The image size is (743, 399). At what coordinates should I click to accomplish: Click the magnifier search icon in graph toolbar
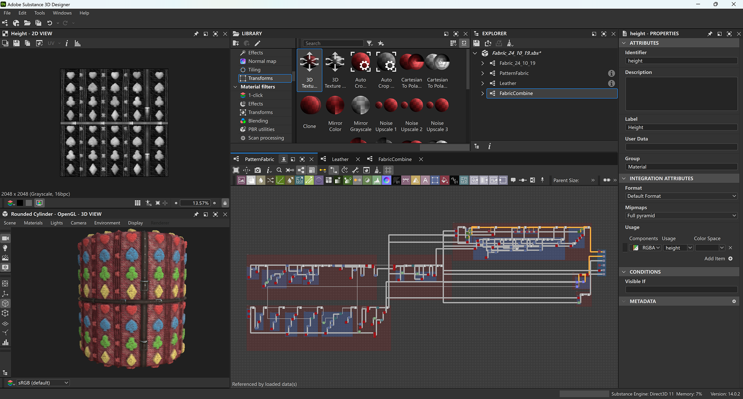click(x=279, y=170)
